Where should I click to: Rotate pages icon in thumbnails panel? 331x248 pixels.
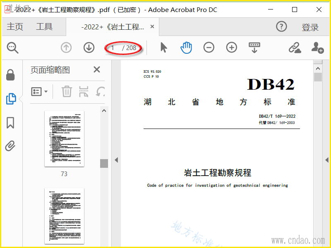pos(100,92)
